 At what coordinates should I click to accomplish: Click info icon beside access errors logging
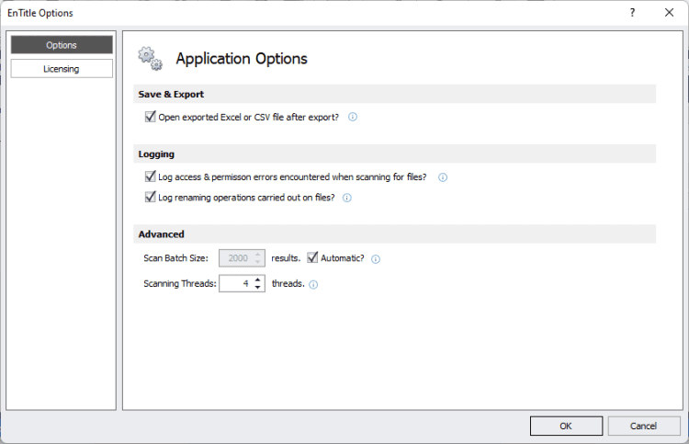tap(443, 177)
